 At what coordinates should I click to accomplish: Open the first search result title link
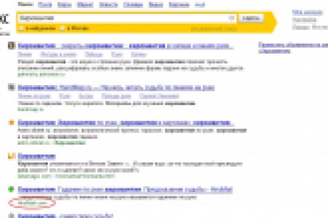click(126, 46)
